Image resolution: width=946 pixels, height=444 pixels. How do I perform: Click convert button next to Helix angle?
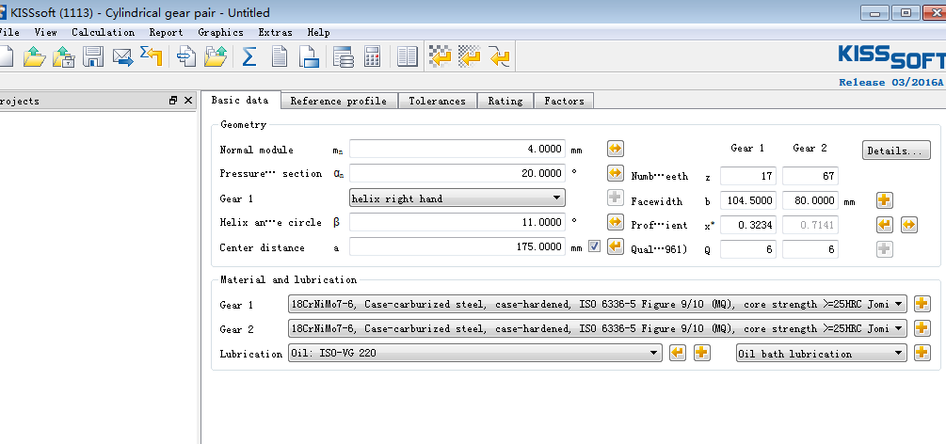pyautogui.click(x=615, y=222)
